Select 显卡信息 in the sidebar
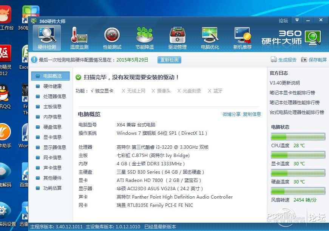This screenshot has width=329, height=231. pos(50,137)
